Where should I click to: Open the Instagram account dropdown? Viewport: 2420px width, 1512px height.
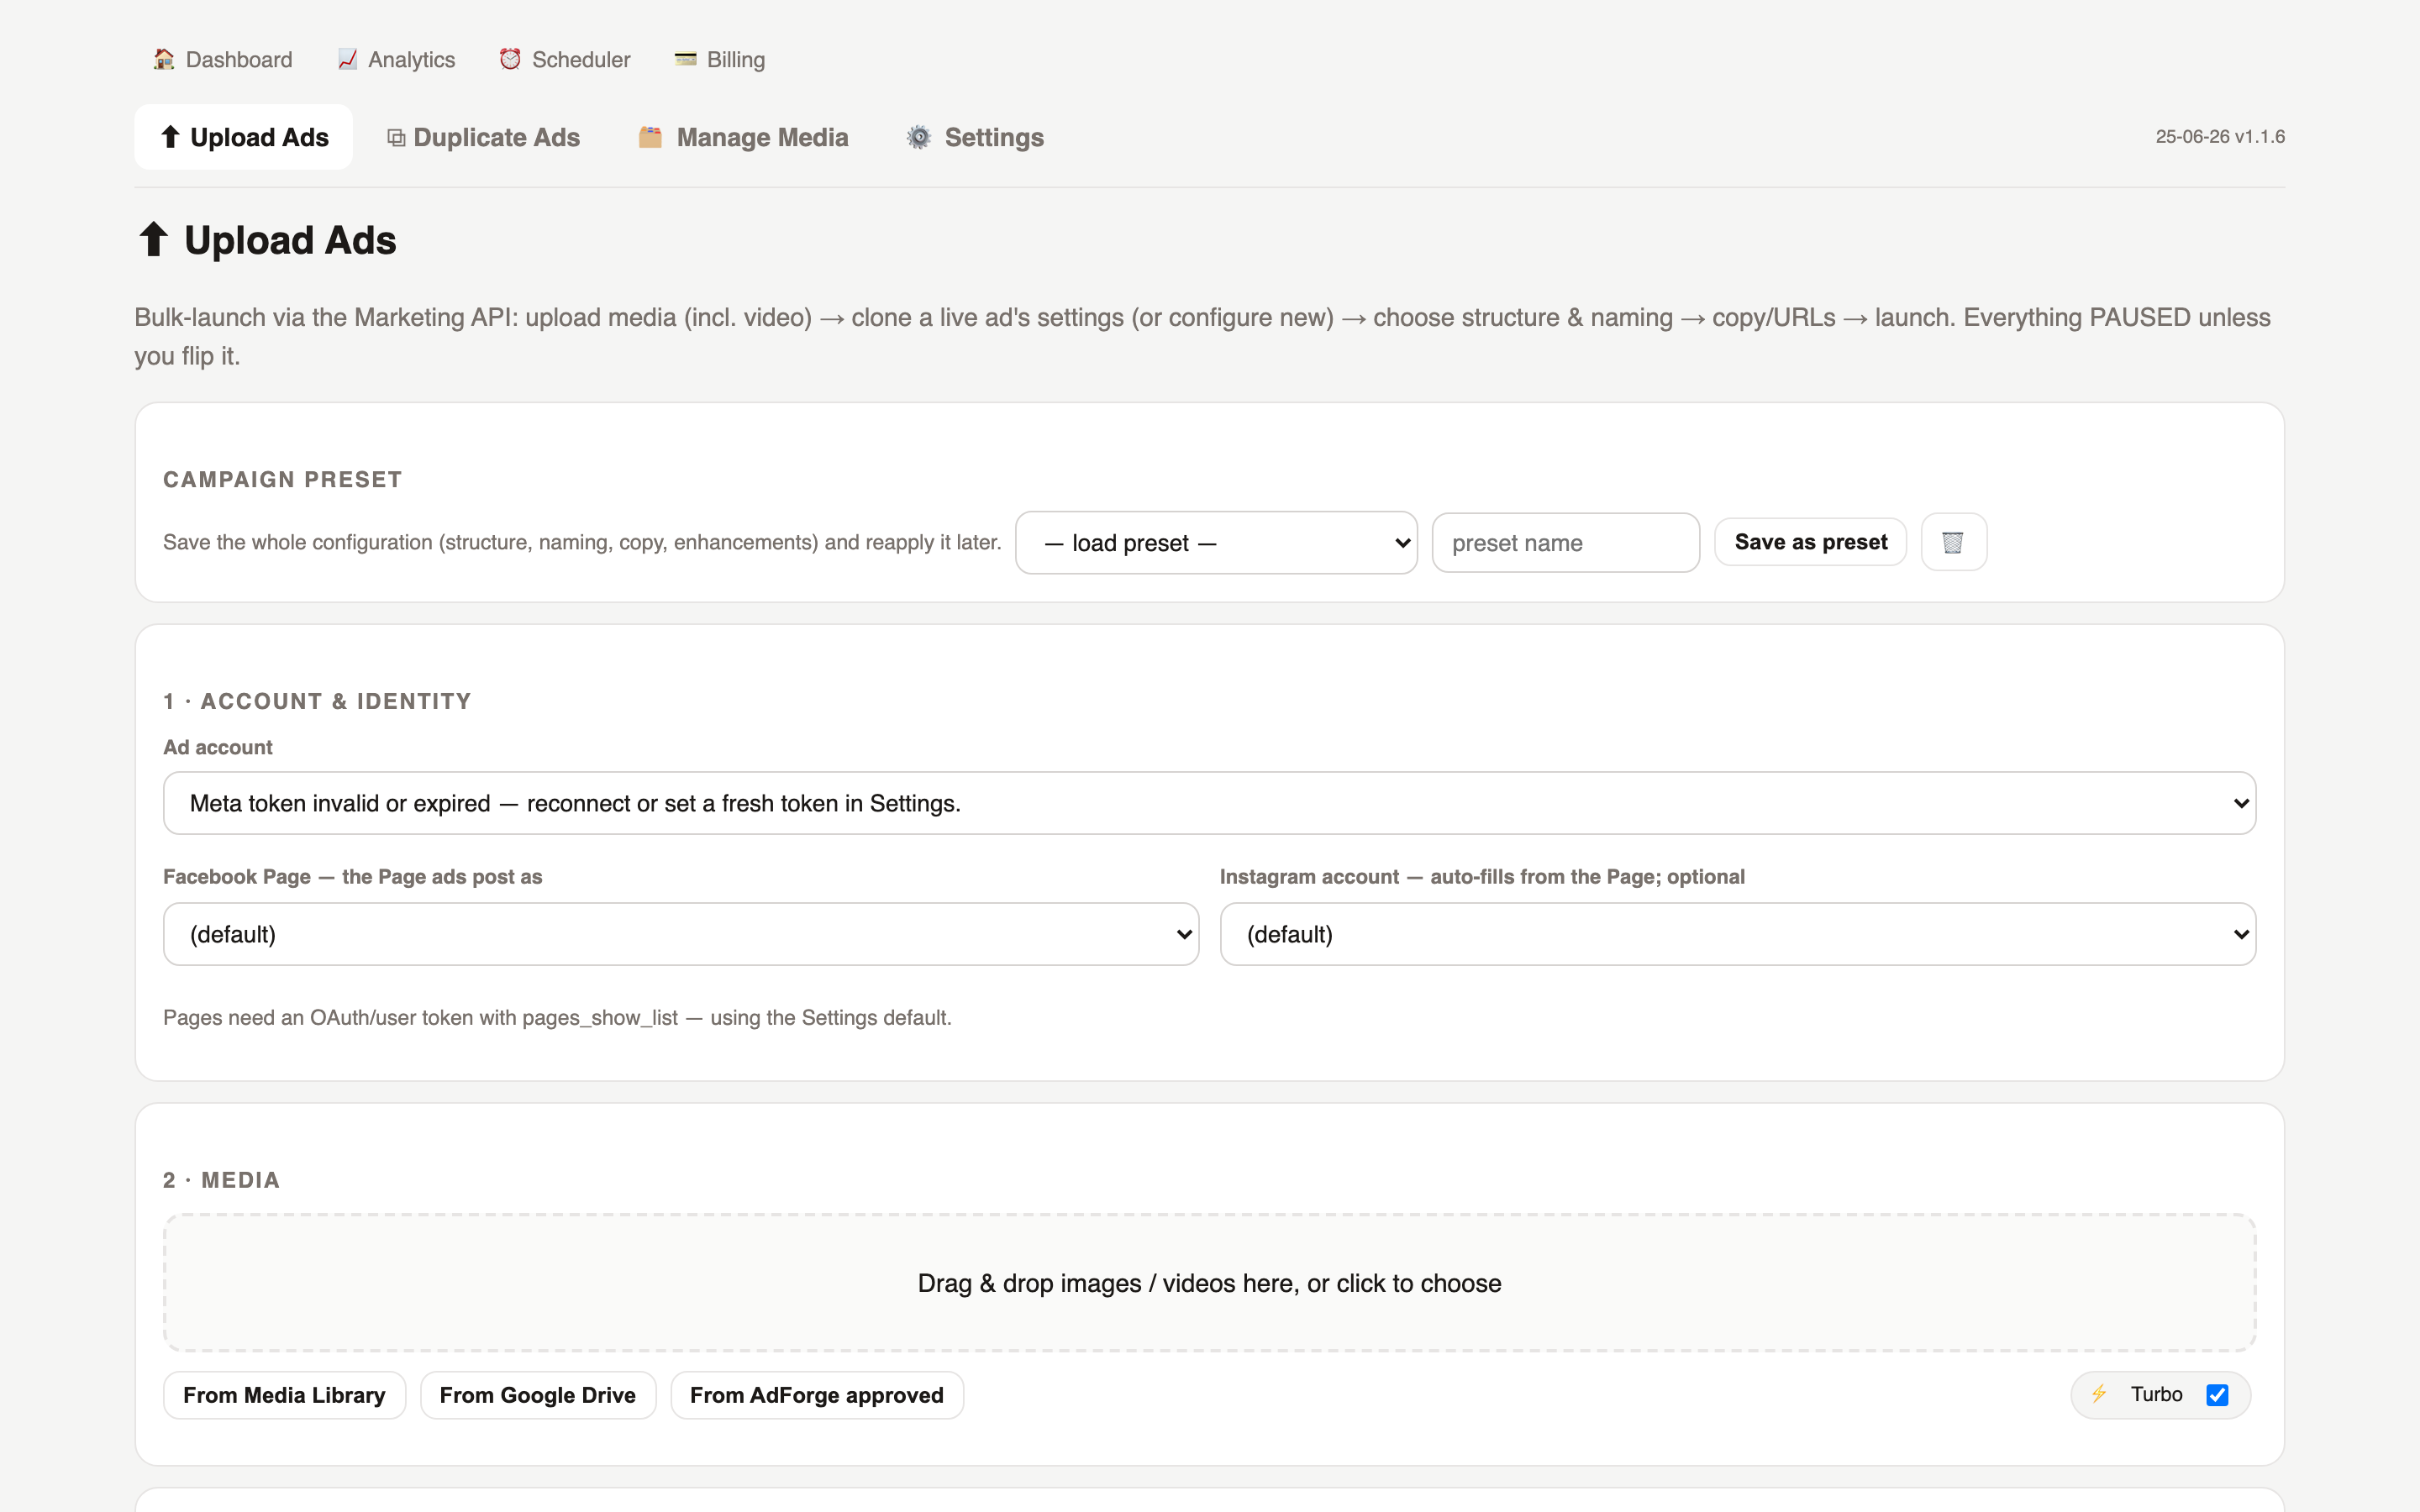pos(1738,934)
